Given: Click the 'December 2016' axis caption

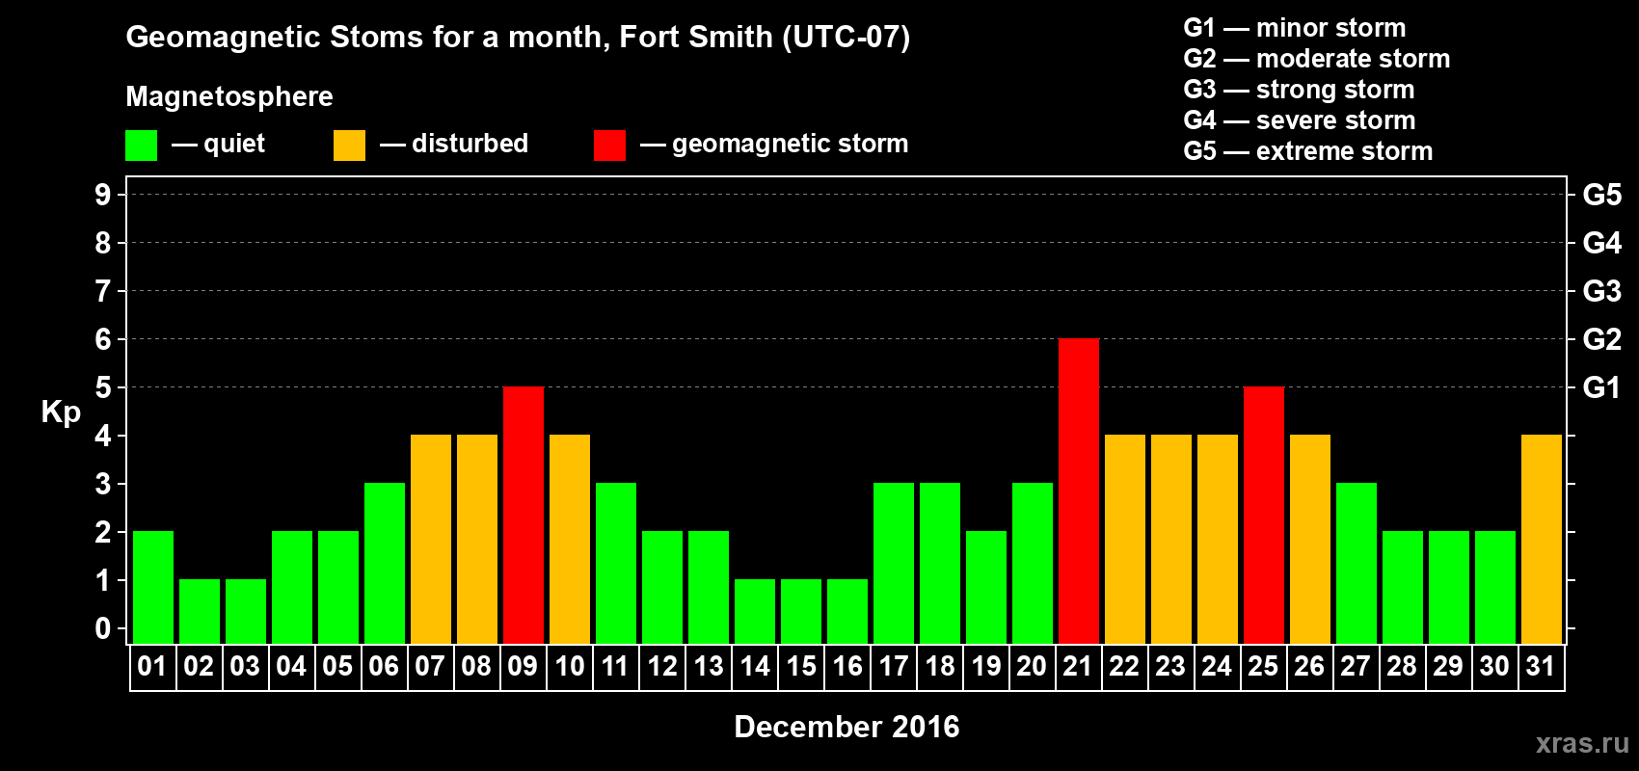Looking at the screenshot, I should [846, 727].
